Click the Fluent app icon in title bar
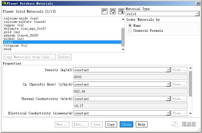Screen dimensions: 202x133 [4, 3]
